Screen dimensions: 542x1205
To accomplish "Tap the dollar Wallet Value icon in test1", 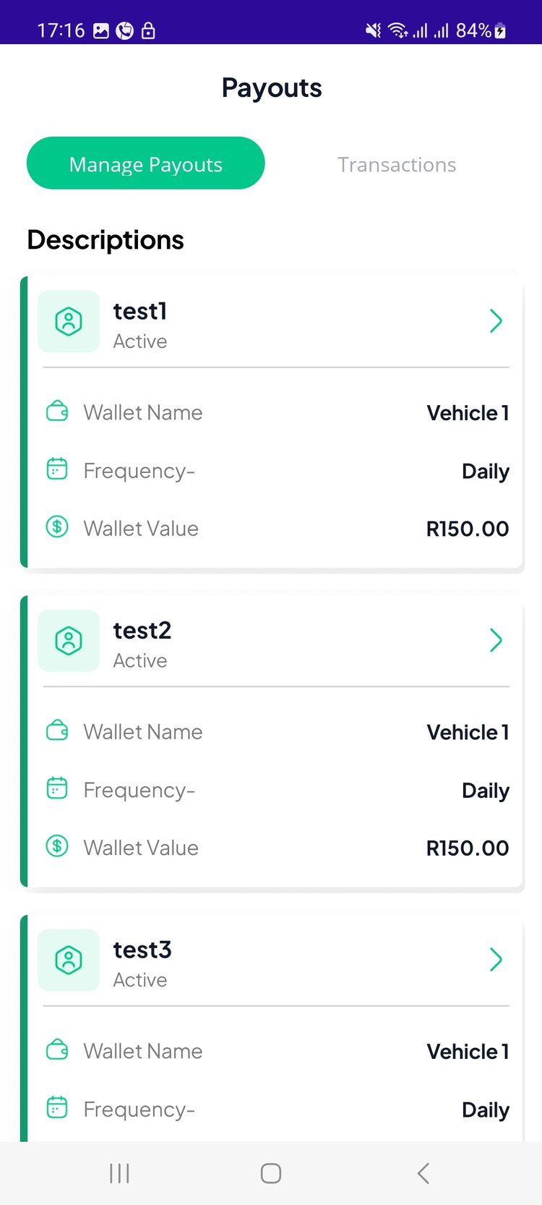I will 57,527.
